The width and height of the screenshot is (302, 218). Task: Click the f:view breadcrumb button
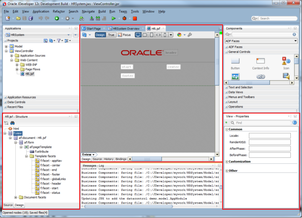click(x=89, y=154)
